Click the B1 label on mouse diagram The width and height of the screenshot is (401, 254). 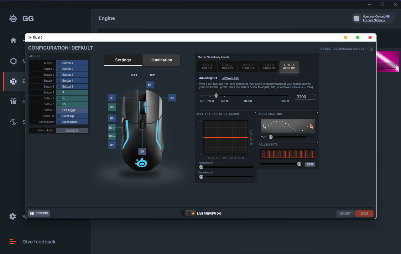coord(112,98)
